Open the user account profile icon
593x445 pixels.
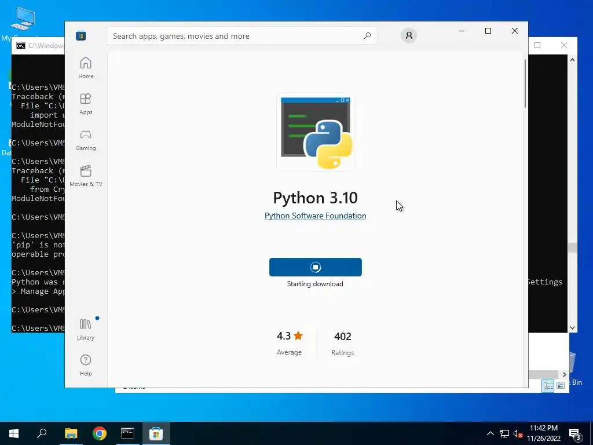pyautogui.click(x=409, y=35)
